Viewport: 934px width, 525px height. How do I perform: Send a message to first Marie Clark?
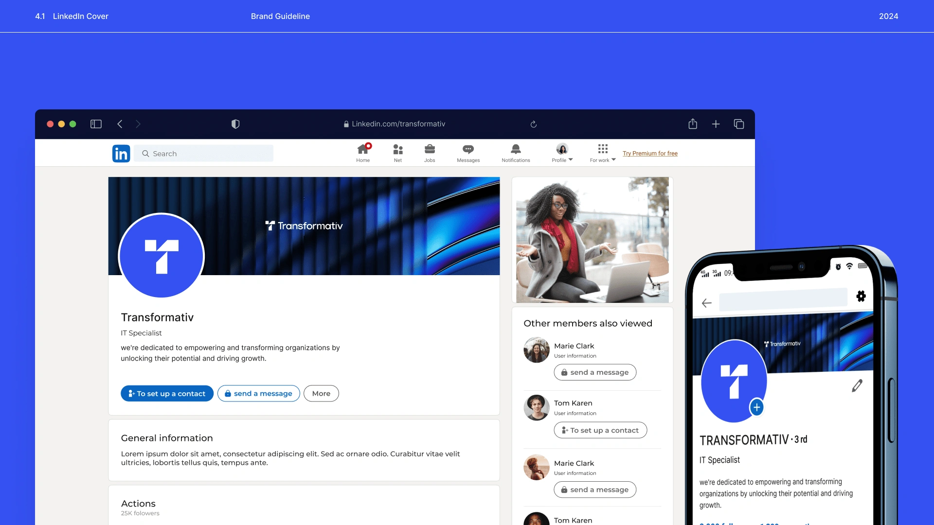[x=595, y=372]
